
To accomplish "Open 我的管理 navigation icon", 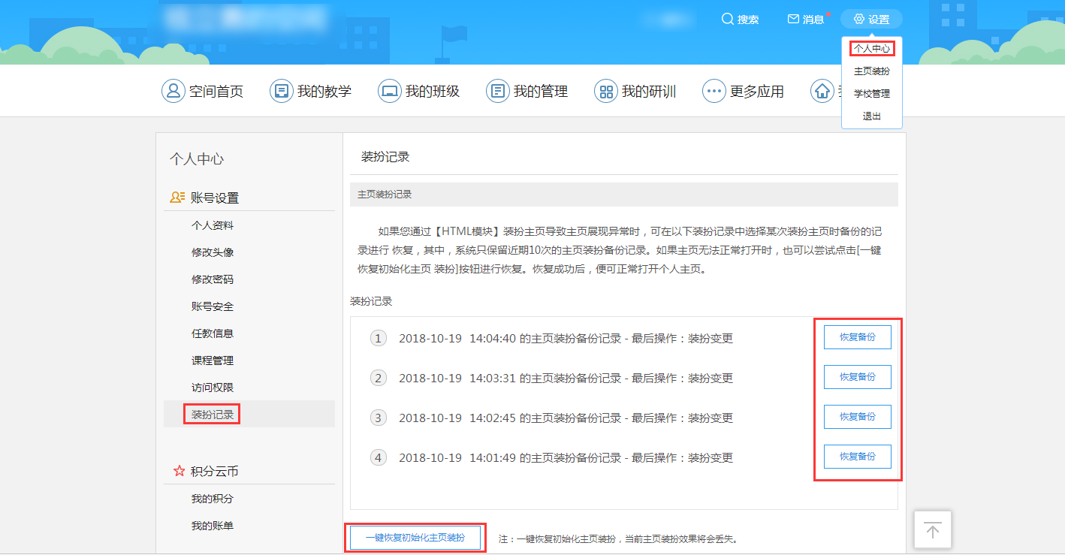I will (x=498, y=92).
